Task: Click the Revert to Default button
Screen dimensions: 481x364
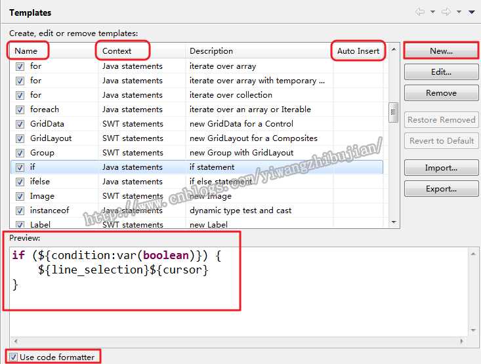Action: click(x=441, y=141)
